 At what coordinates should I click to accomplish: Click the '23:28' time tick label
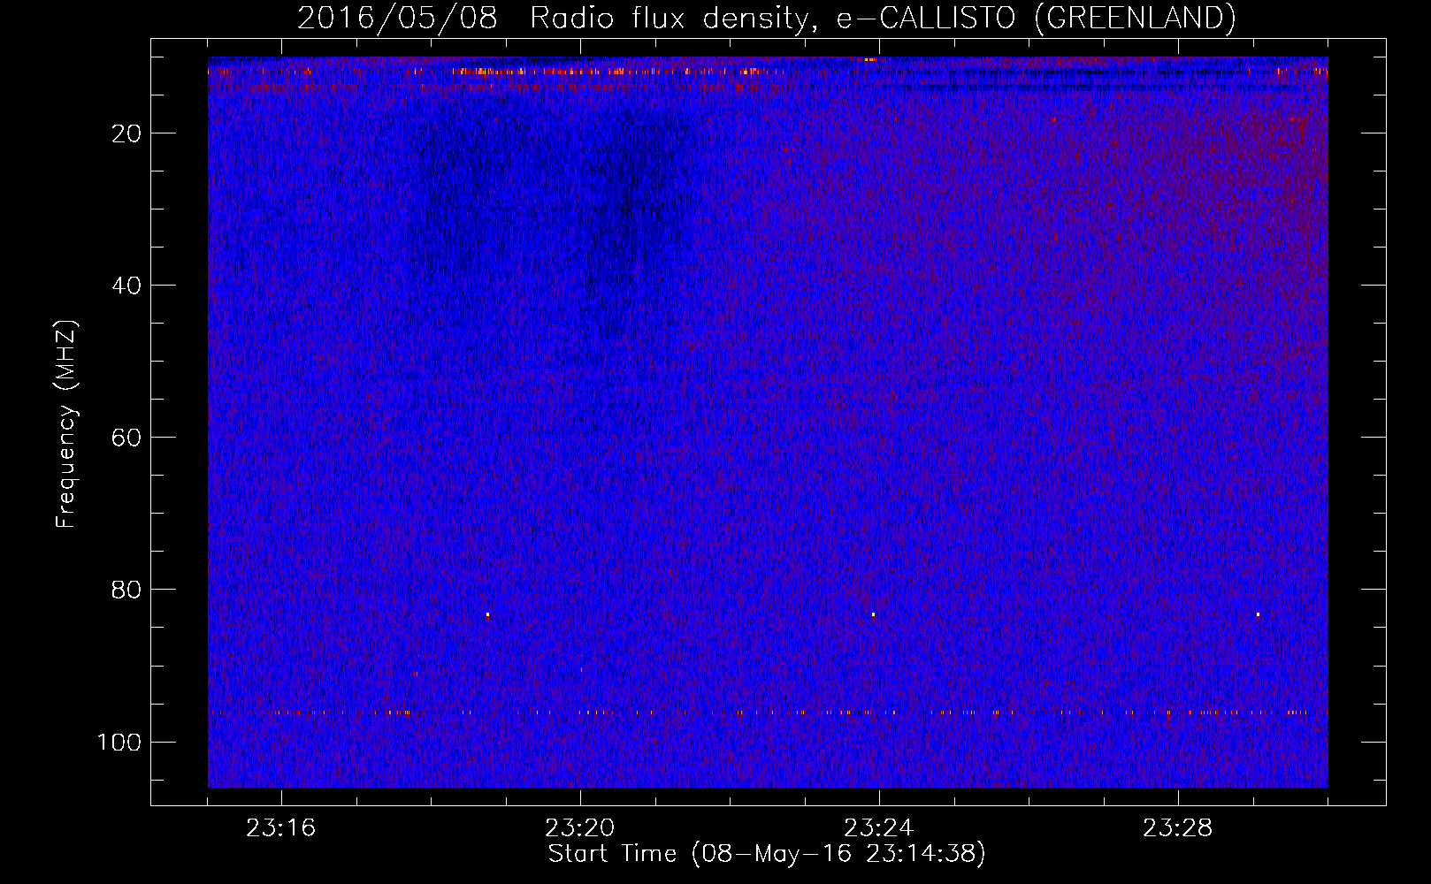click(x=1178, y=828)
